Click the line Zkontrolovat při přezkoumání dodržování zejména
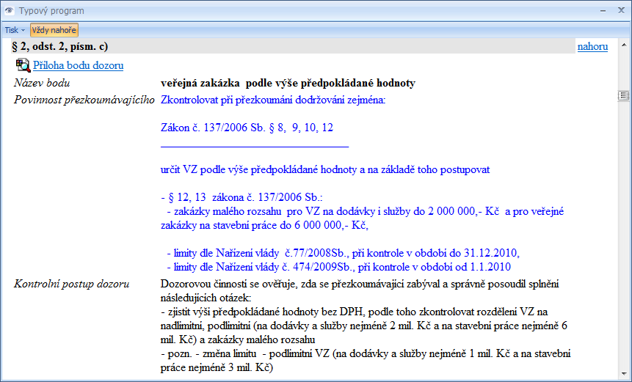The image size is (632, 382). click(273, 100)
